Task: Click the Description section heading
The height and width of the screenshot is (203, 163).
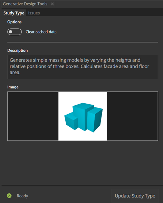Action: pos(18,50)
